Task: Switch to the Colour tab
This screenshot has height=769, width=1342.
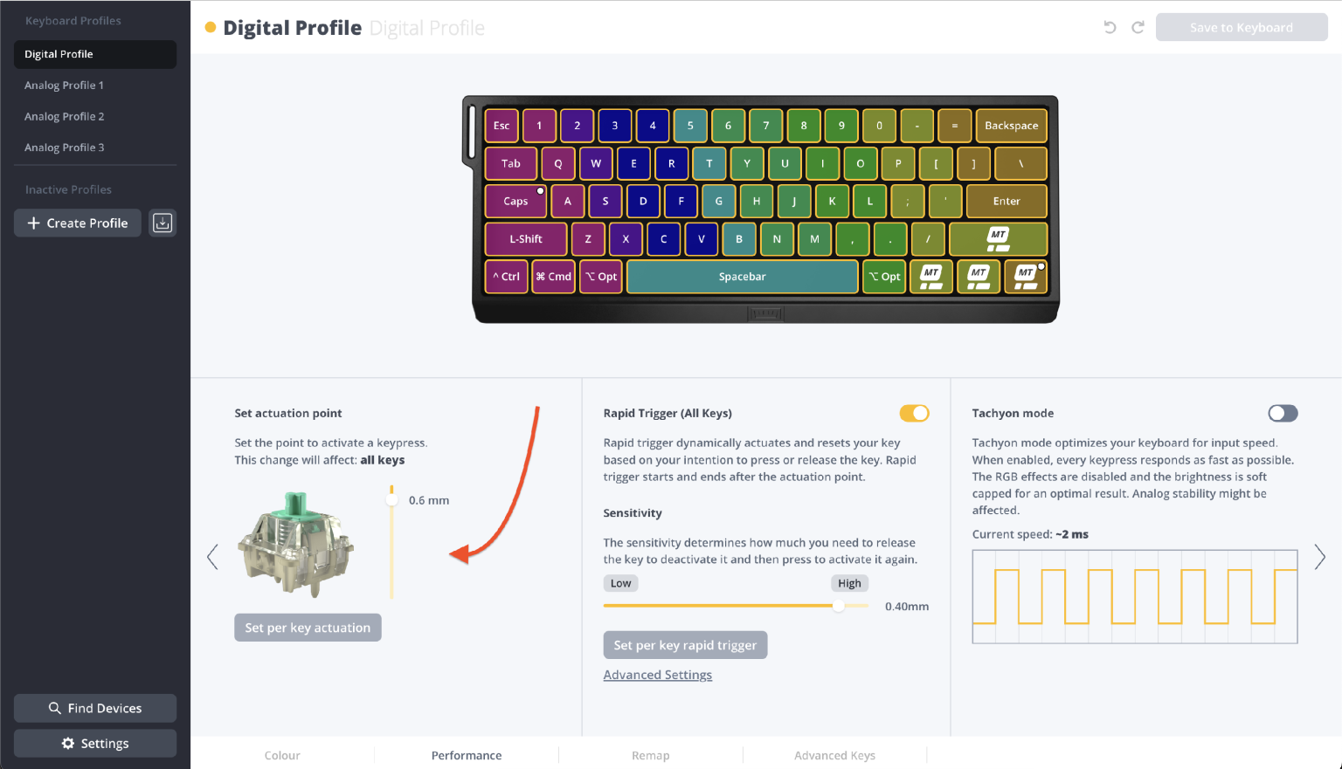Action: coord(282,755)
